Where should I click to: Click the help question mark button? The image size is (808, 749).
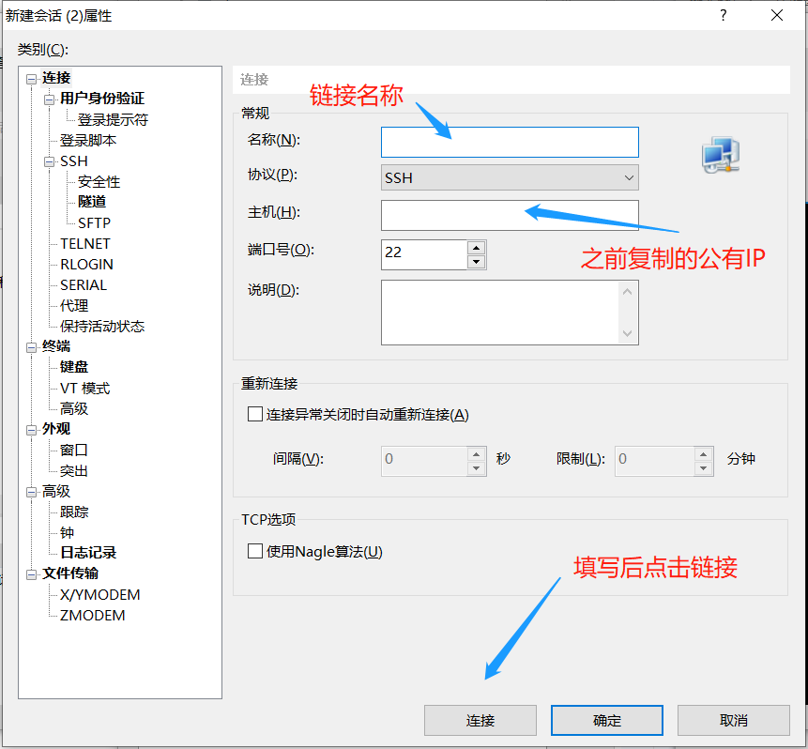click(x=724, y=16)
